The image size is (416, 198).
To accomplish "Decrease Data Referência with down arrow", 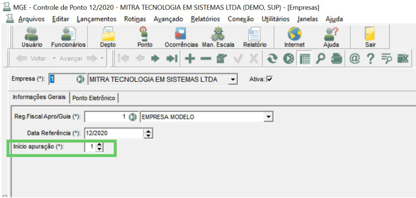I will point(148,135).
